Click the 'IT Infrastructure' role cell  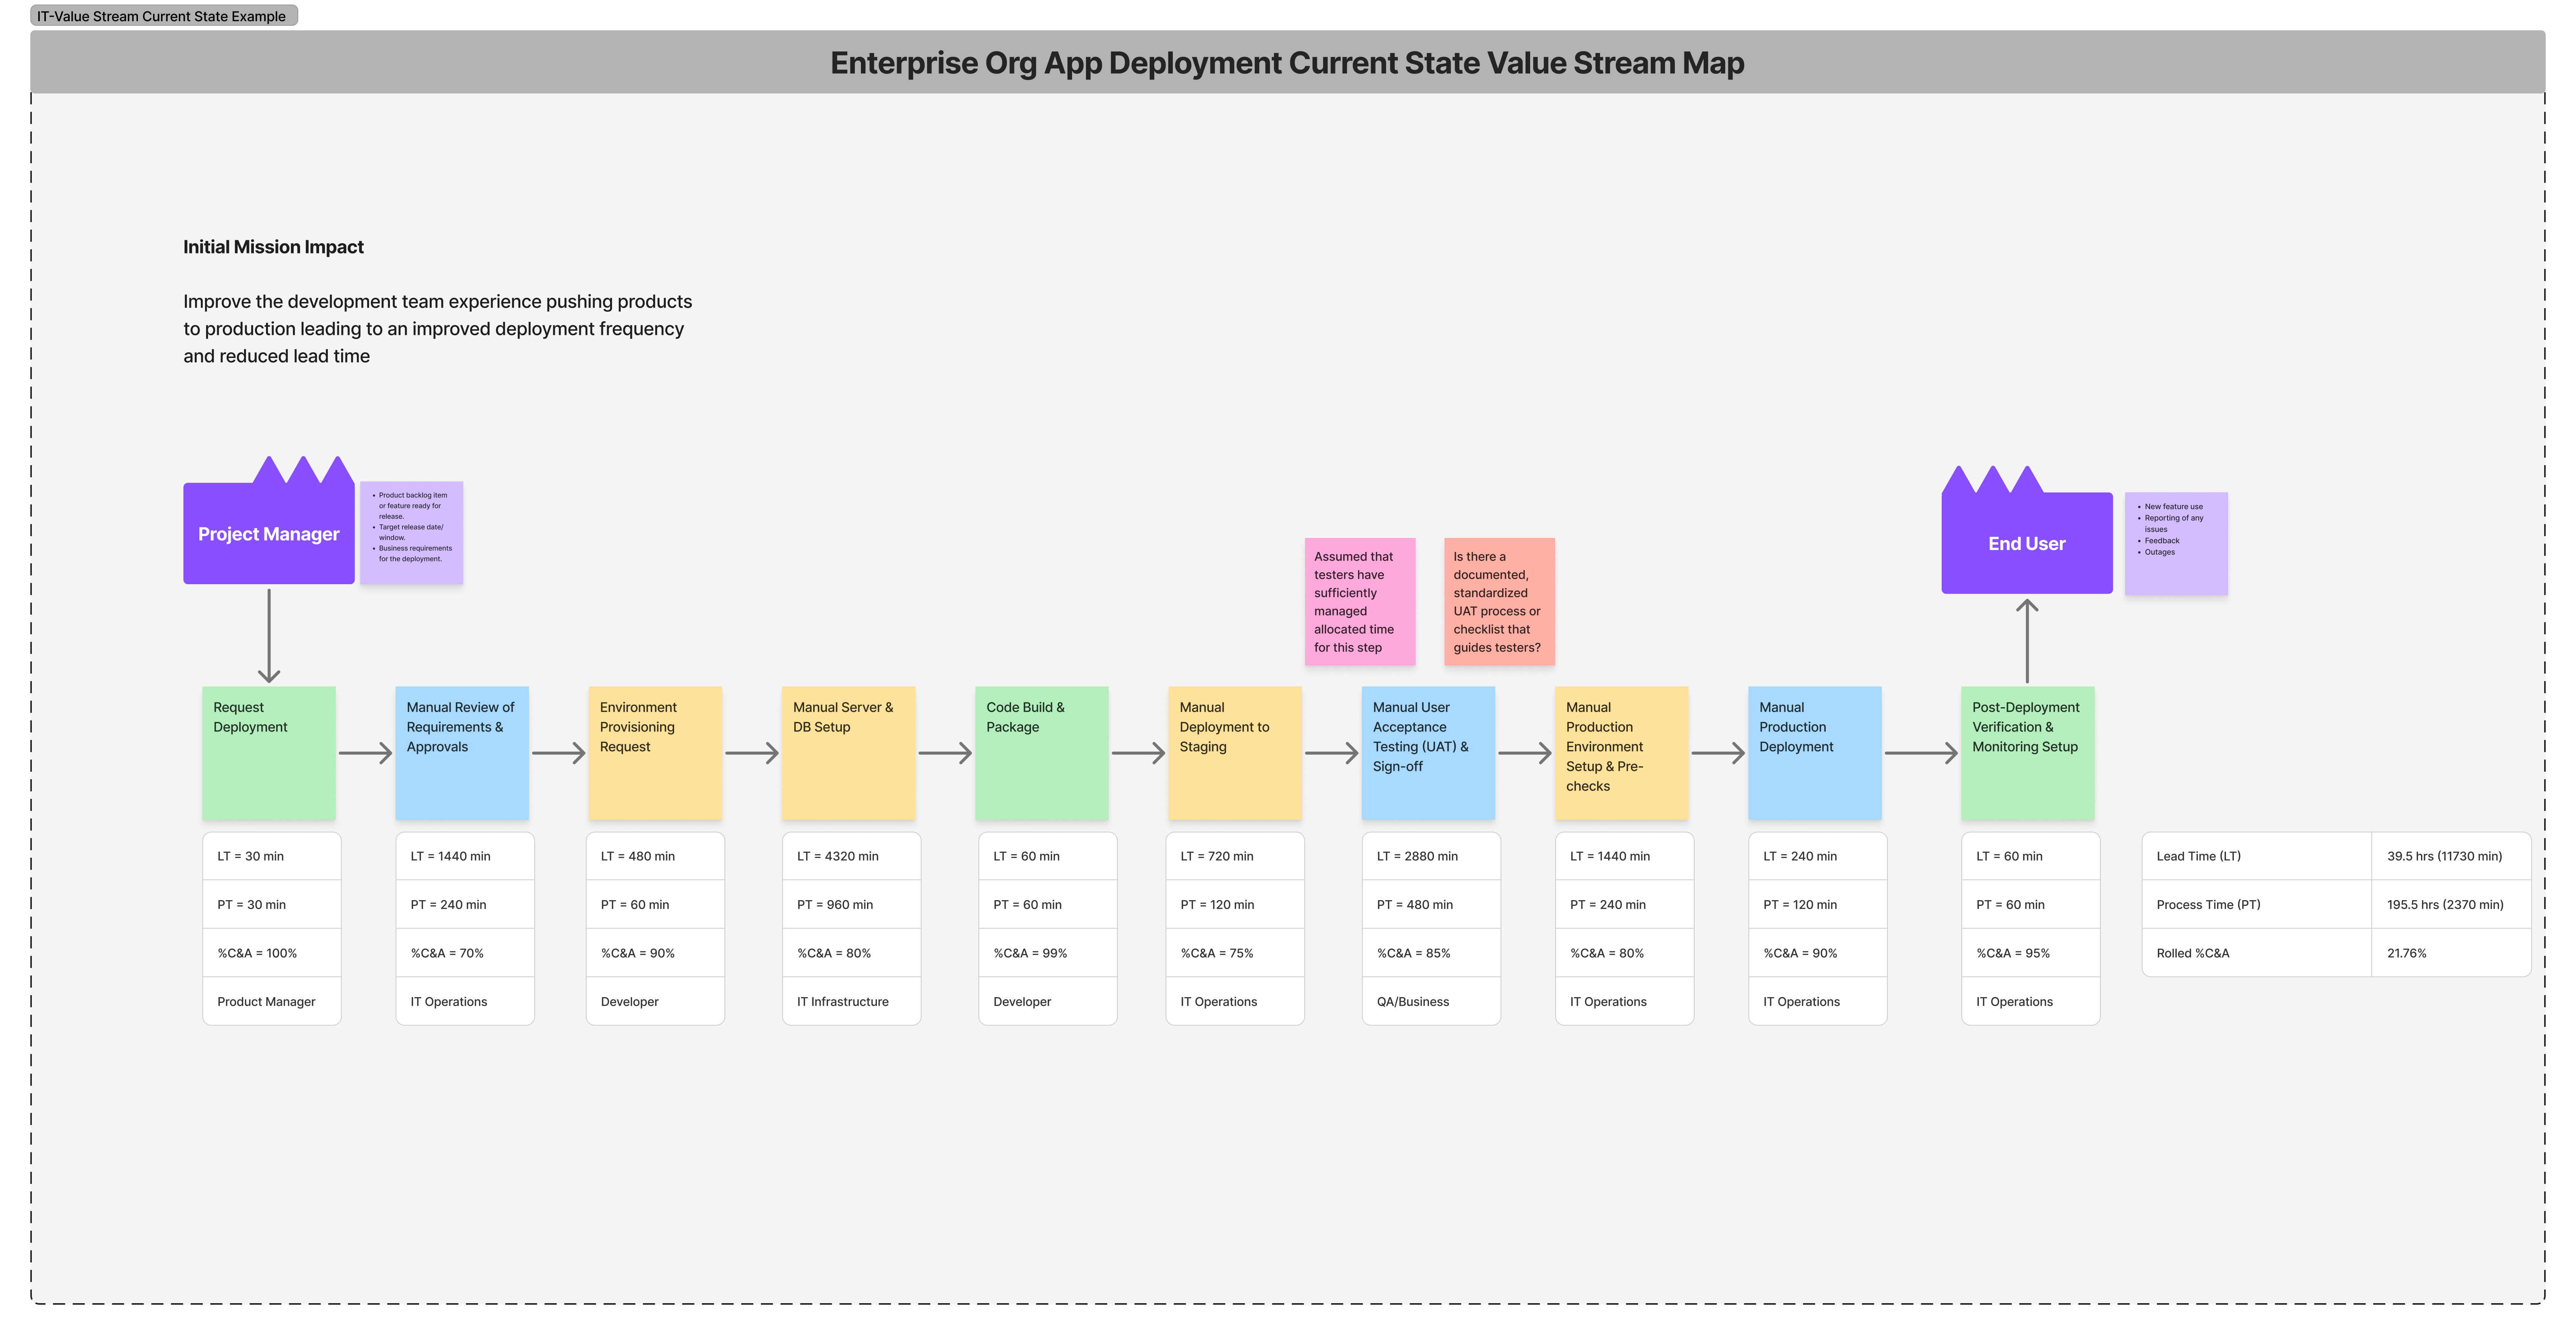(x=851, y=1001)
